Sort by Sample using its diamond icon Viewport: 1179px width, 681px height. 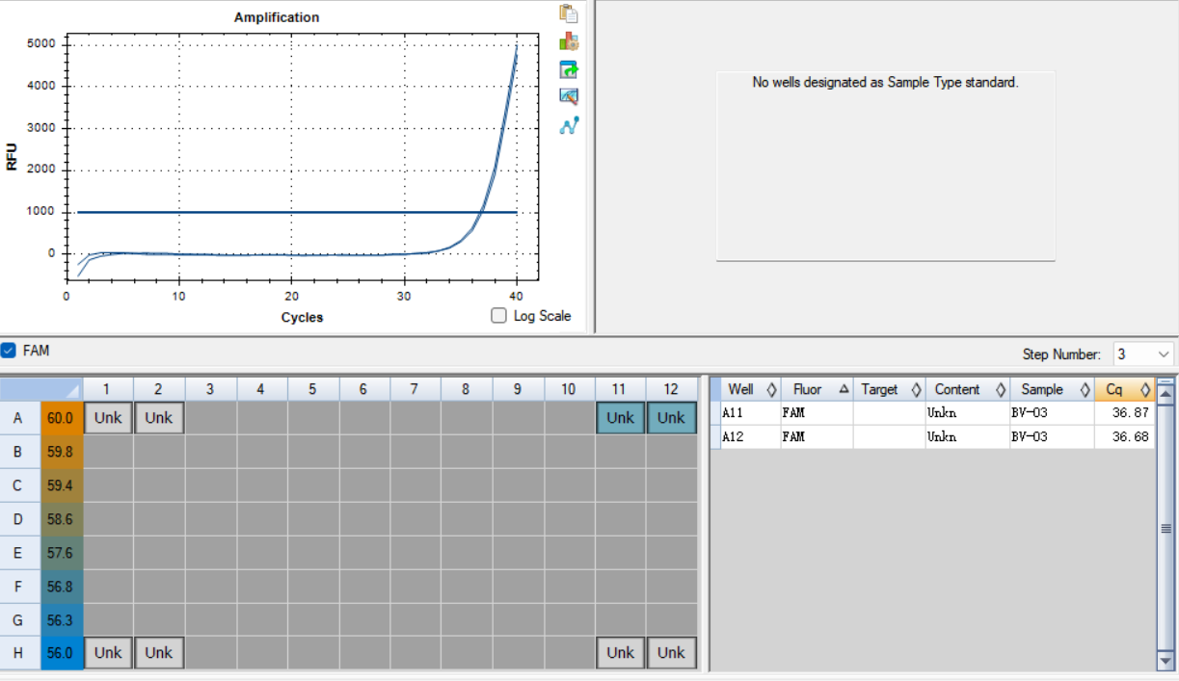1085,389
